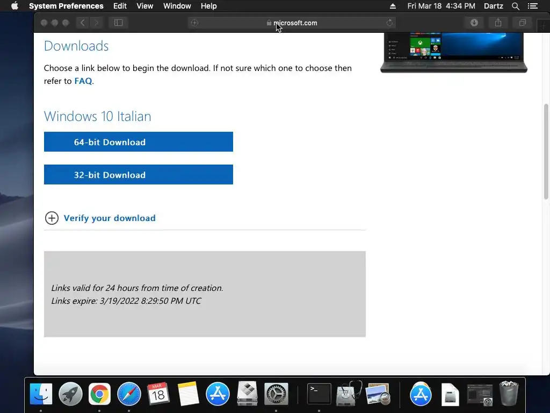Image resolution: width=550 pixels, height=413 pixels.
Task: Open the Help menu
Action: pyautogui.click(x=209, y=6)
